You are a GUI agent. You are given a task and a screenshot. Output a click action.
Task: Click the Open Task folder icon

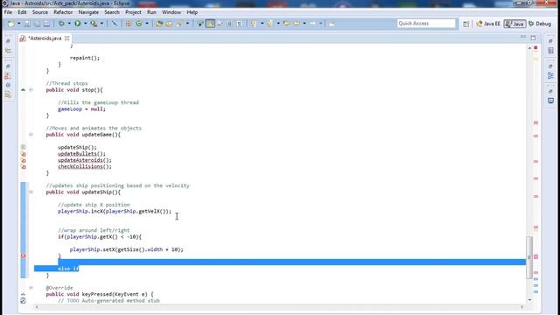tap(169, 24)
